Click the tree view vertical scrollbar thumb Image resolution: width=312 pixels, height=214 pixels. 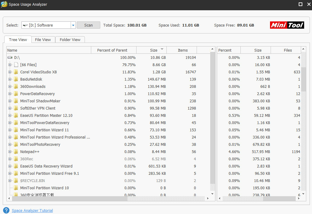pyautogui.click(x=213, y=118)
